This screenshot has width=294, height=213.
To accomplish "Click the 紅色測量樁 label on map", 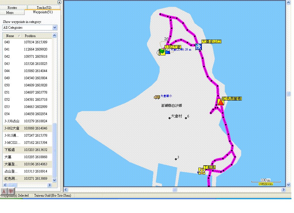I will click(x=232, y=99).
